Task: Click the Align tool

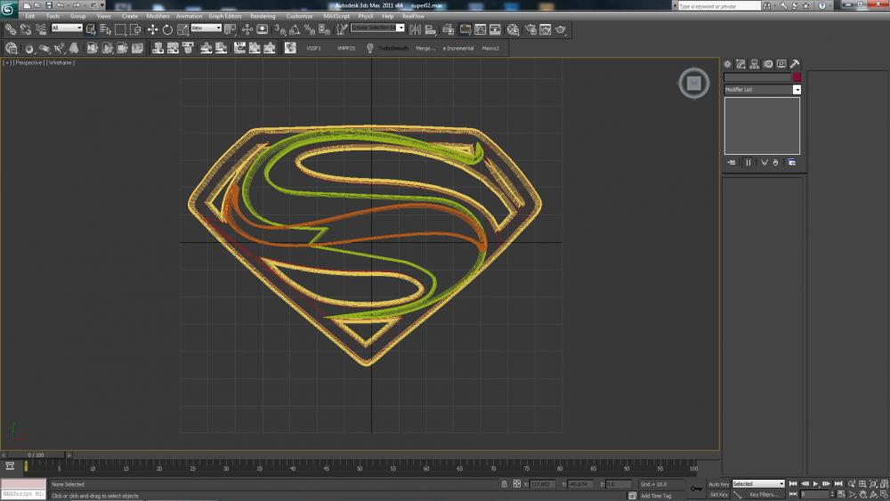Action: coord(430,29)
